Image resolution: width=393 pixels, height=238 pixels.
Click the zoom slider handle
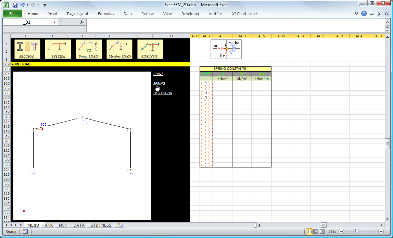point(357,231)
